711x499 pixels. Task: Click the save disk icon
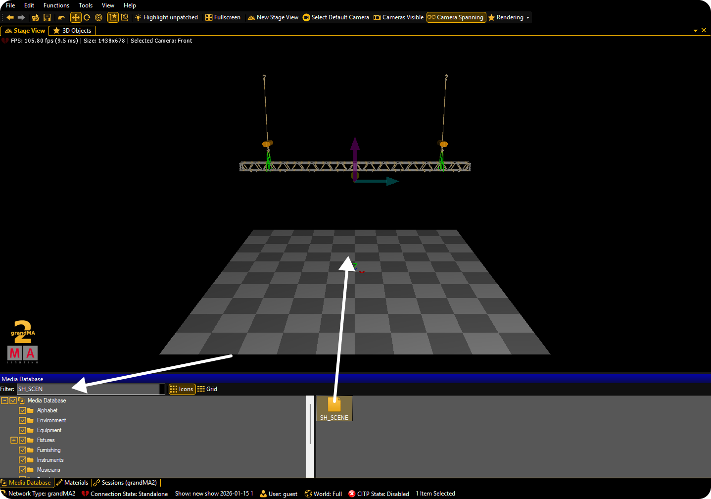47,17
